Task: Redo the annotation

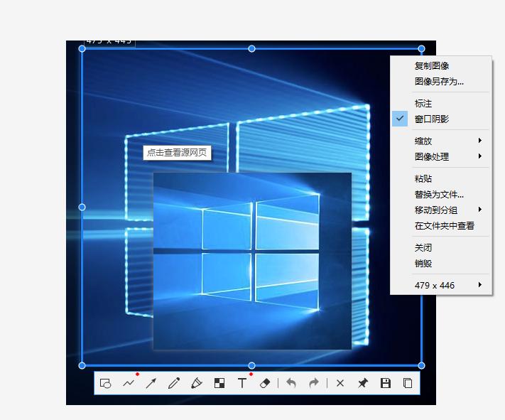Action: pos(314,383)
